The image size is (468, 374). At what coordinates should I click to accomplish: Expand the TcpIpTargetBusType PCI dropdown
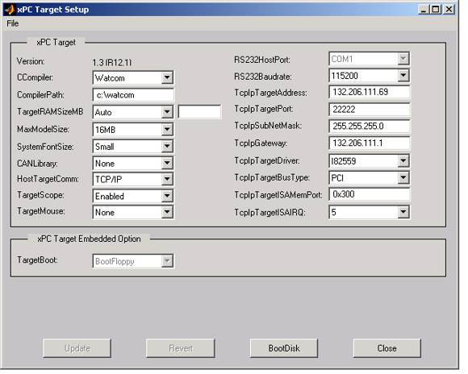[x=370, y=178]
